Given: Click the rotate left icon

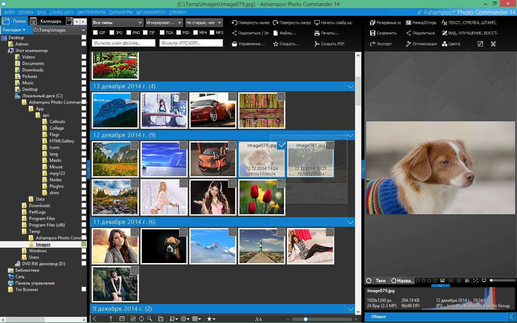Looking at the screenshot, I should [234, 23].
